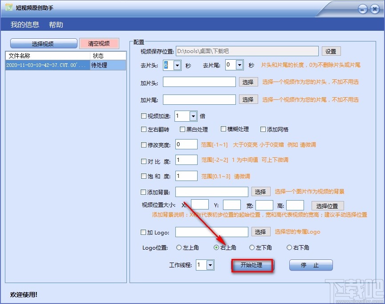Click the 设置 button for save location
Image resolution: width=385 pixels, height=304 pixels.
331,51
